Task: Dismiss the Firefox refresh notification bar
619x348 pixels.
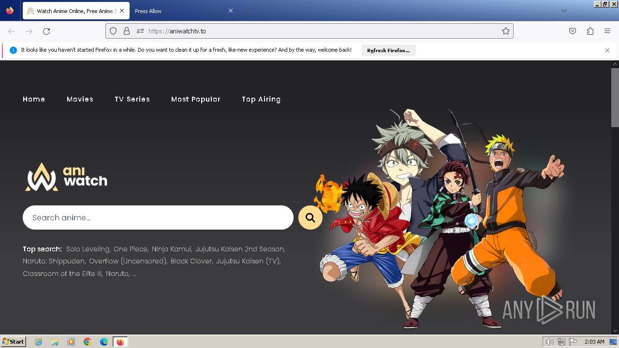Action: click(607, 50)
